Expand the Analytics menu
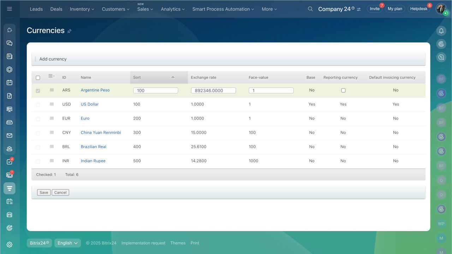This screenshot has width=452, height=254. 173,9
